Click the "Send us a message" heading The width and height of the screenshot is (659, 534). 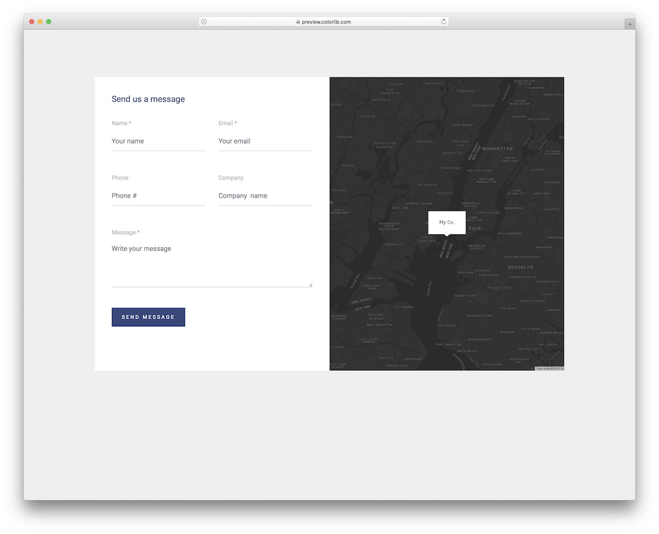tap(148, 99)
